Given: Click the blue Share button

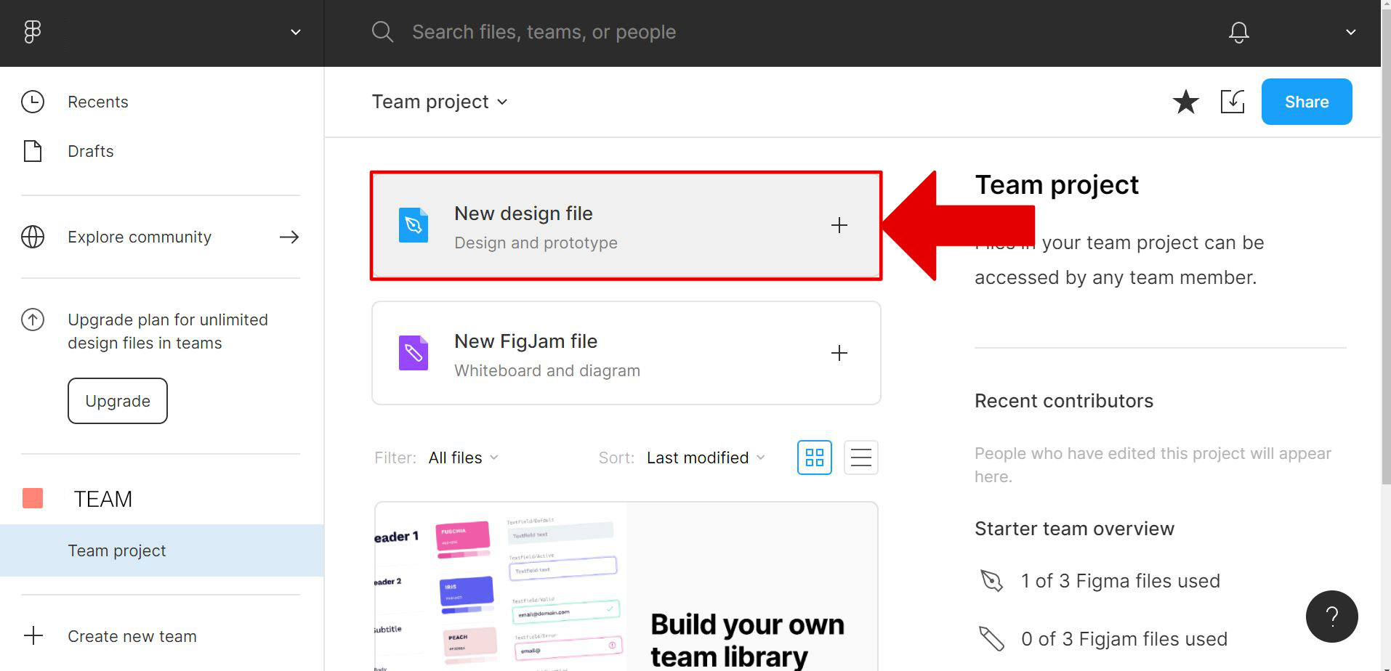Looking at the screenshot, I should [x=1307, y=102].
